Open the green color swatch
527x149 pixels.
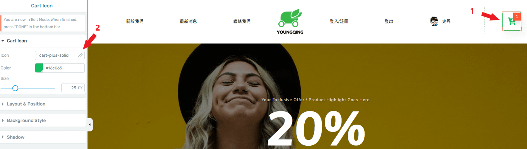[39, 68]
